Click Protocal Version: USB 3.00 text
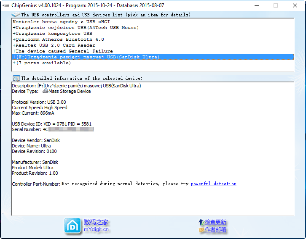 click(x=39, y=102)
